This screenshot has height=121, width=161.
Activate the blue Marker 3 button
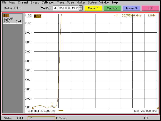click(131, 8)
